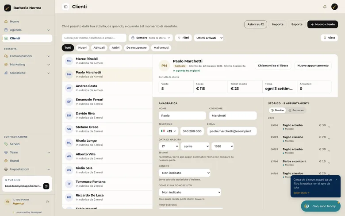
Task: Click the Clienti sidebar icon
Action: 6,39
